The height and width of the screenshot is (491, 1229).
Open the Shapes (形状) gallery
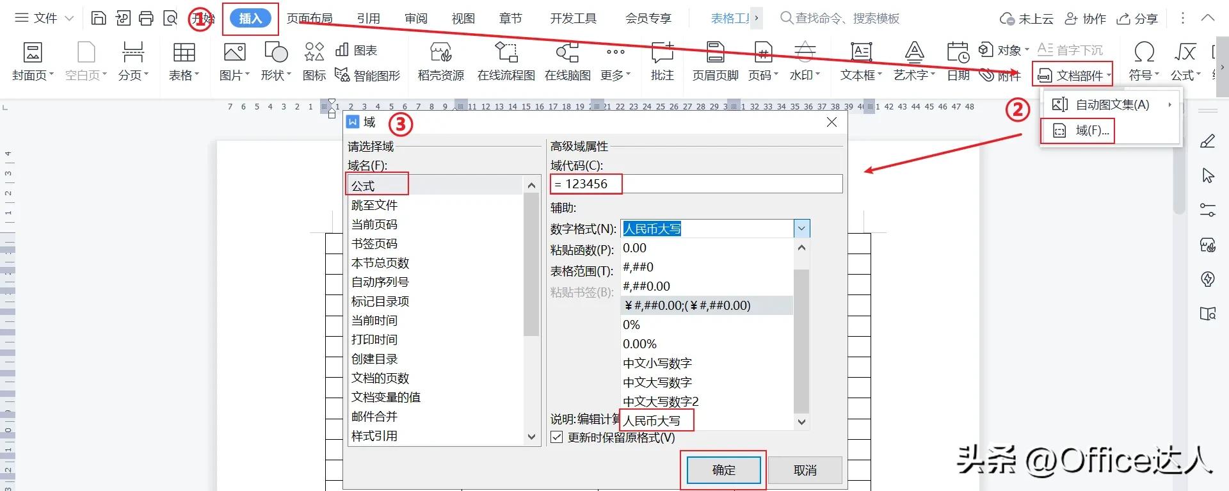[276, 61]
